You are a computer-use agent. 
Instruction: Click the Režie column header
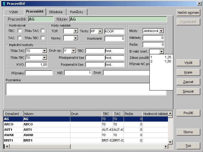click(133, 114)
